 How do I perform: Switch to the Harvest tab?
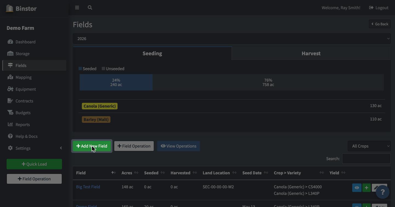[x=311, y=53]
